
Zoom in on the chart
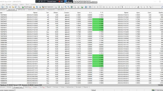tap(66, 7)
